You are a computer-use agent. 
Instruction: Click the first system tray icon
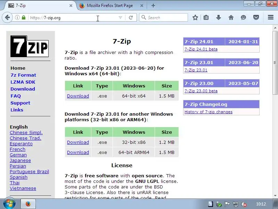pos(211,204)
